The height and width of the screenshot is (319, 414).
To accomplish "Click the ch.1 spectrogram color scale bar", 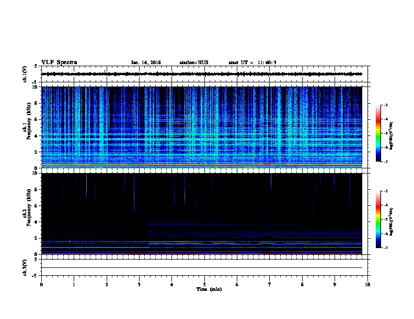I will click(x=378, y=133).
